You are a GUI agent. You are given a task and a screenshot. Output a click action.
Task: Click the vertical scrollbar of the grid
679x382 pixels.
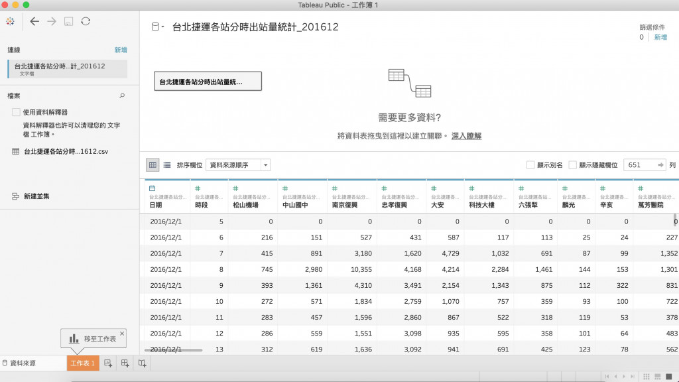pyautogui.click(x=674, y=220)
